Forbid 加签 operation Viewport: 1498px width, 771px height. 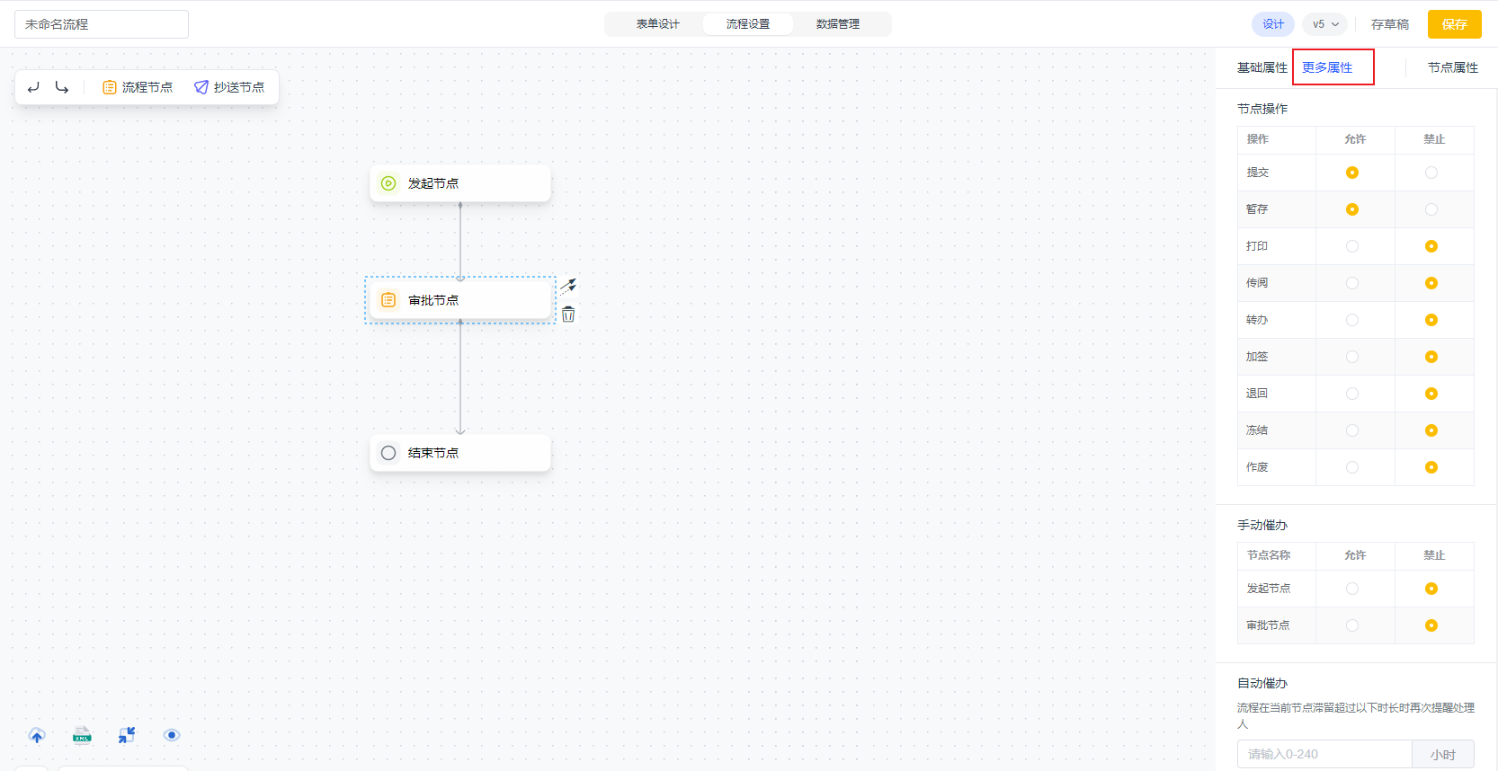(1431, 357)
